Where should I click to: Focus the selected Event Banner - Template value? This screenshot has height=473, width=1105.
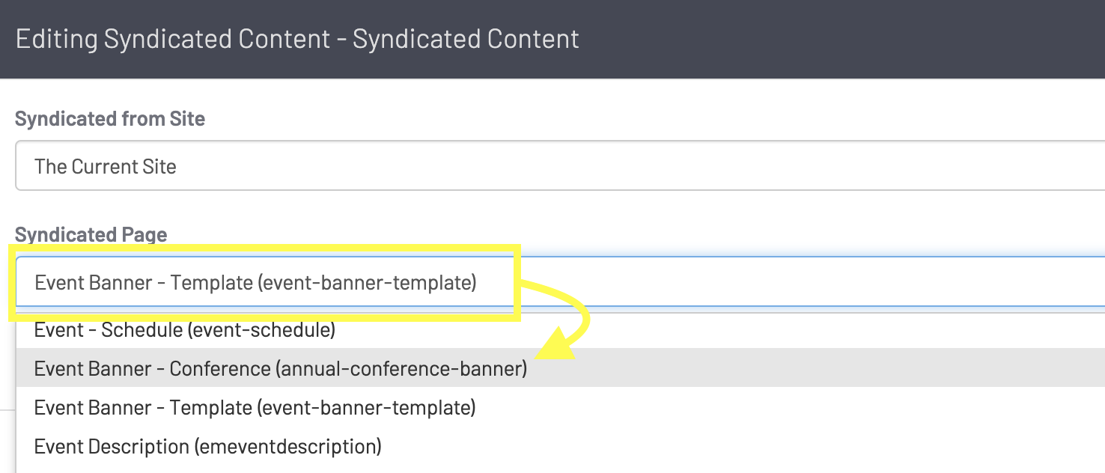click(x=255, y=283)
